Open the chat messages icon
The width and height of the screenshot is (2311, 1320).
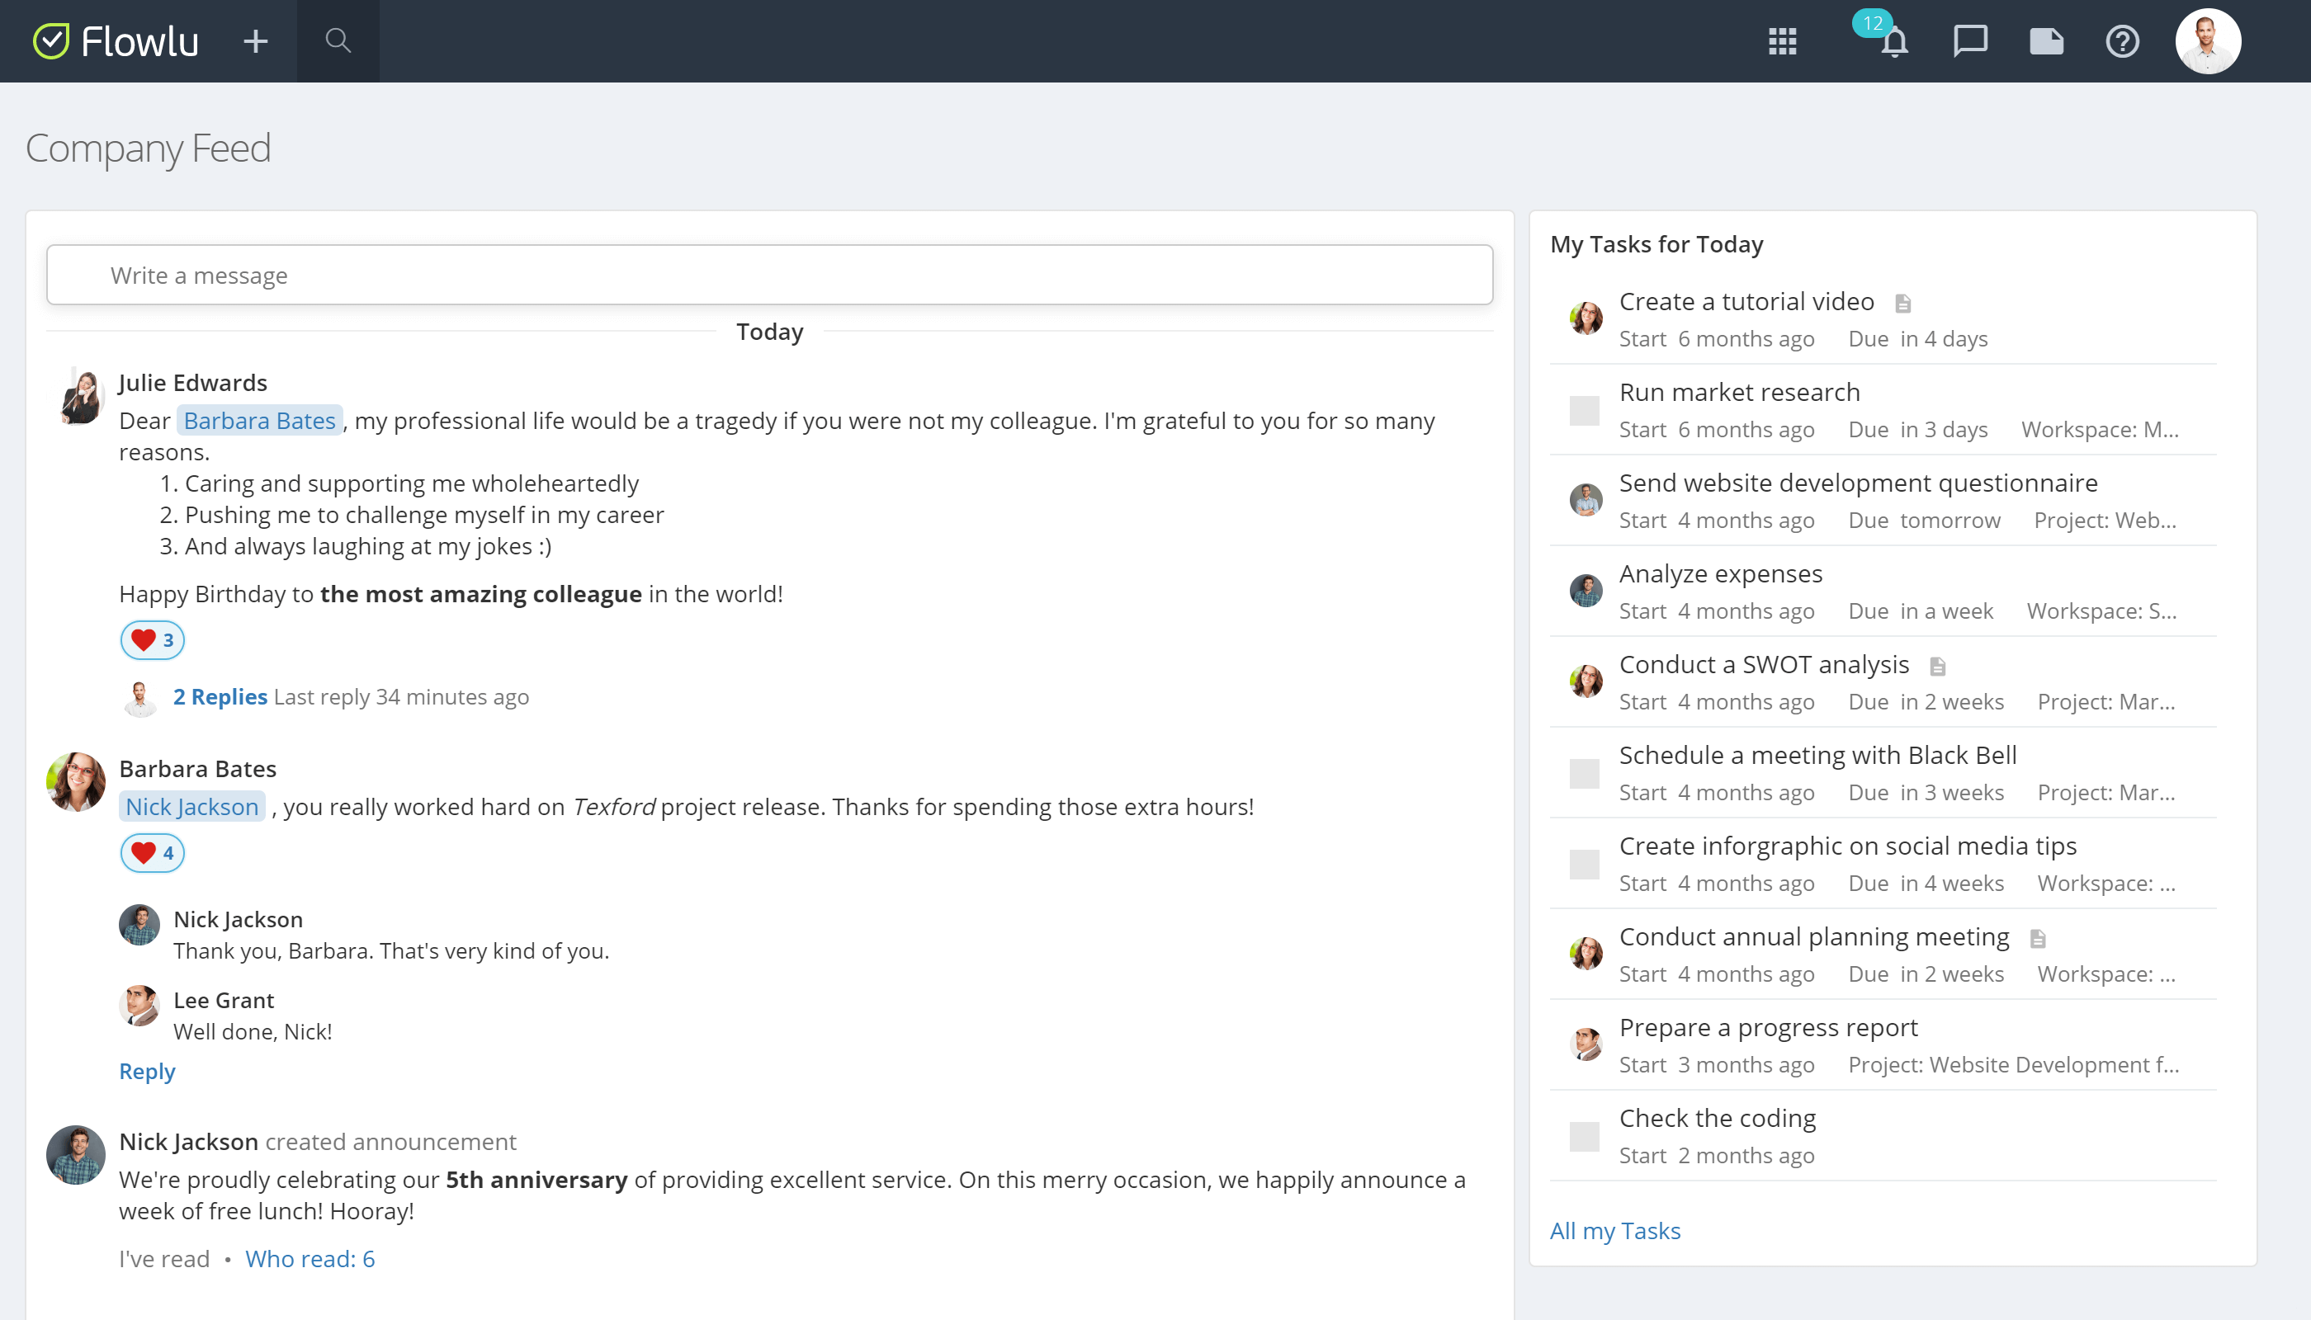(x=1970, y=40)
